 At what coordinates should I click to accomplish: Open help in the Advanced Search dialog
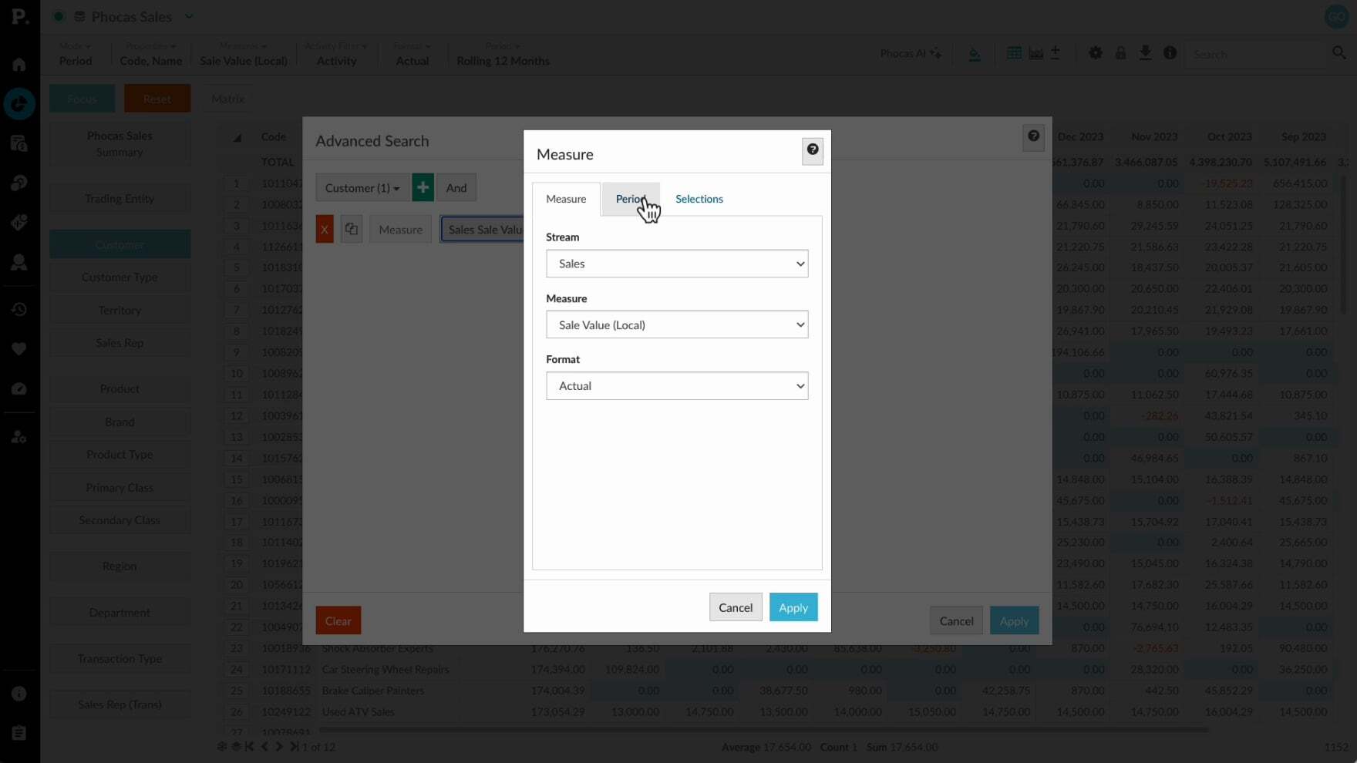1033,136
